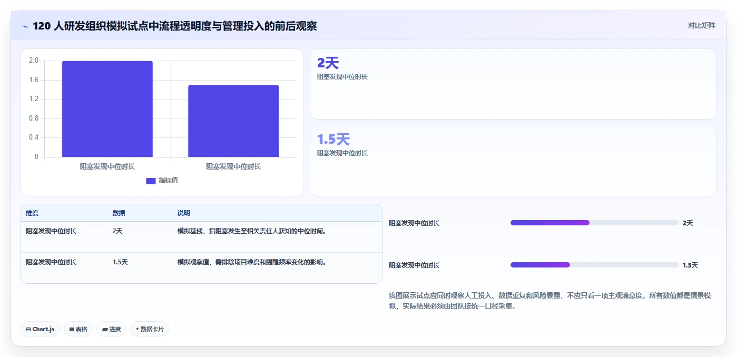Screen dimensions: 737x357
Task: Click the 1.2 tick label on the chart axis
Action: coord(34,99)
